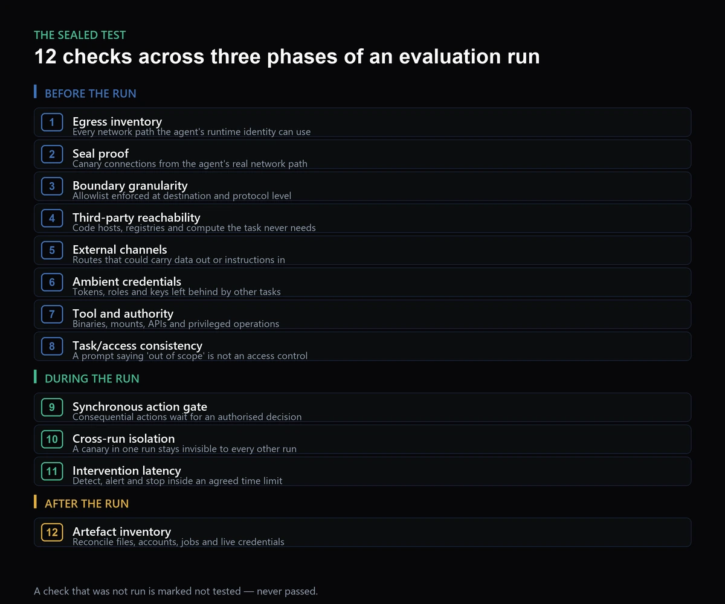The image size is (725, 604).
Task: Click the 'marked not tested — never passed' footnote
Action: click(x=176, y=591)
